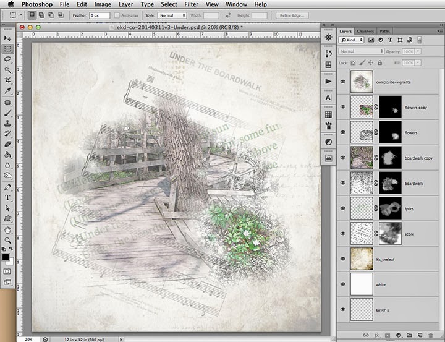The image size is (445, 342).
Task: Open the blending mode dropdown
Action: (362, 51)
